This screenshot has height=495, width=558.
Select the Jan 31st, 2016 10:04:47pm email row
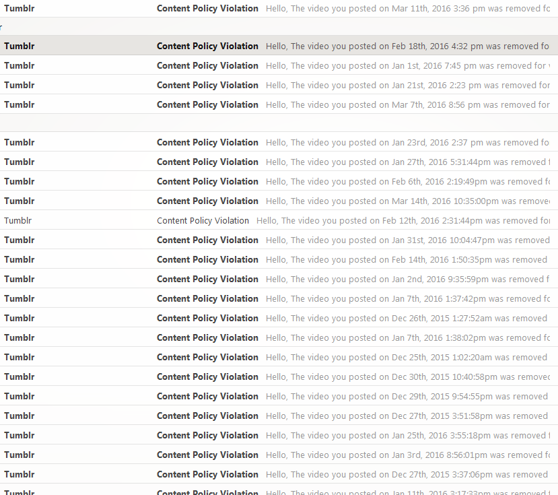click(279, 240)
